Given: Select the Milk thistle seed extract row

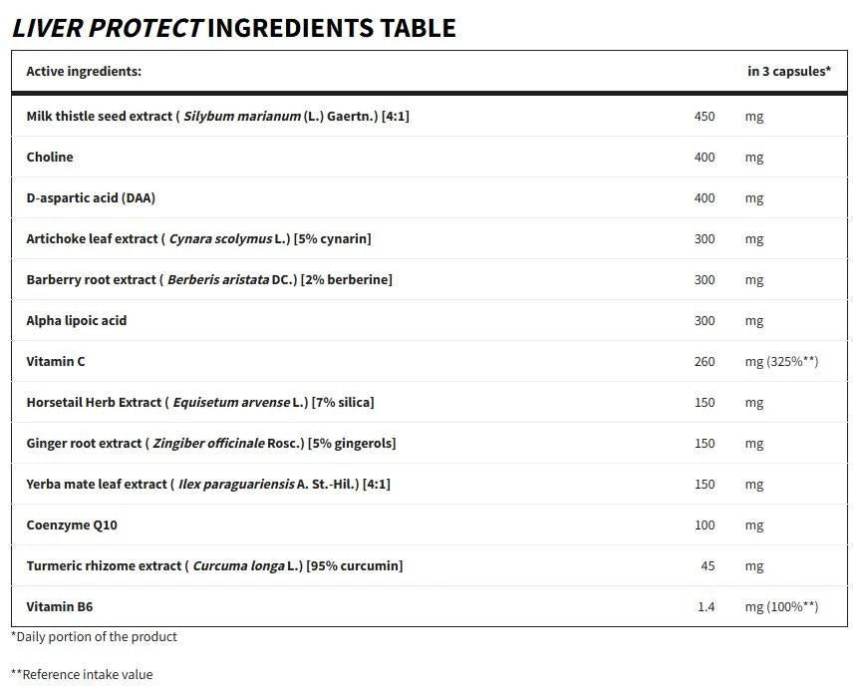Looking at the screenshot, I should tap(430, 116).
